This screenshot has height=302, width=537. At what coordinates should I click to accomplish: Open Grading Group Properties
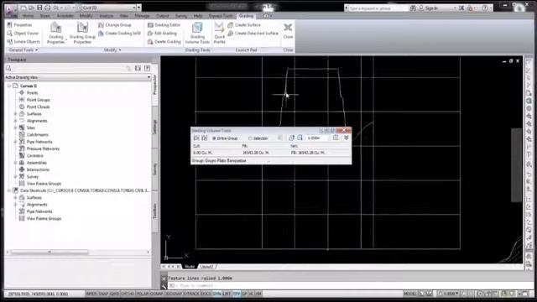tap(82, 33)
